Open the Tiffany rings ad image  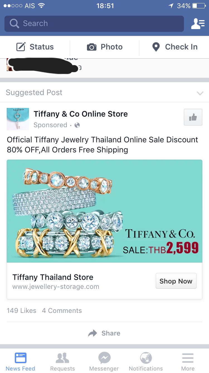pyautogui.click(x=104, y=211)
